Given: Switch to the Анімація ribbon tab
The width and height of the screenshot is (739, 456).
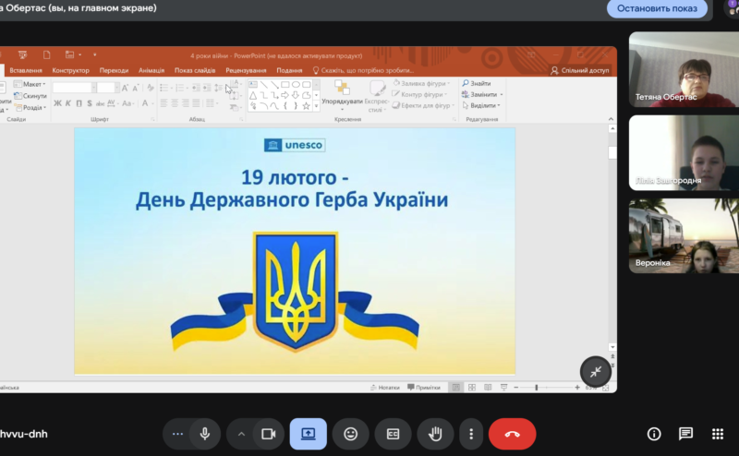Looking at the screenshot, I should click(x=151, y=70).
